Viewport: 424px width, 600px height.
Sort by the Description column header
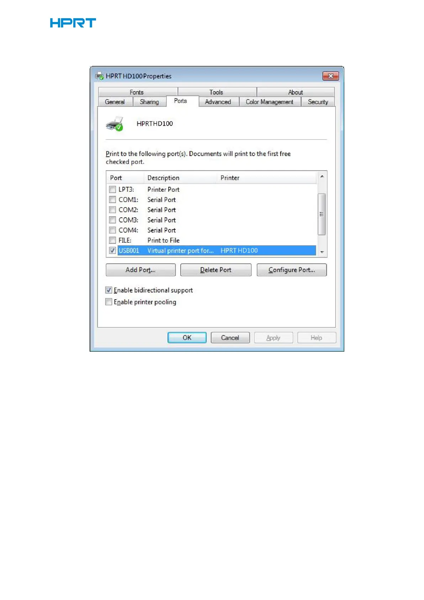(x=180, y=177)
